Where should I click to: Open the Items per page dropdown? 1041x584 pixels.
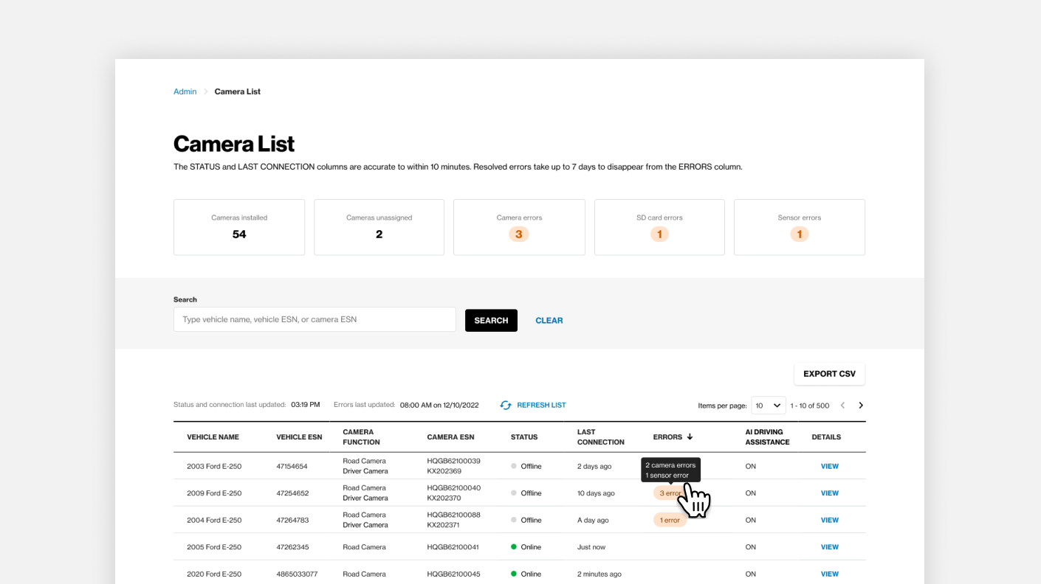click(769, 406)
